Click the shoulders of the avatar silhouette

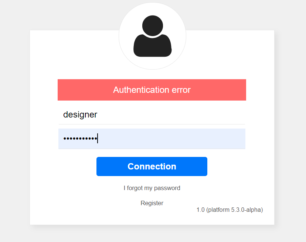click(x=152, y=46)
